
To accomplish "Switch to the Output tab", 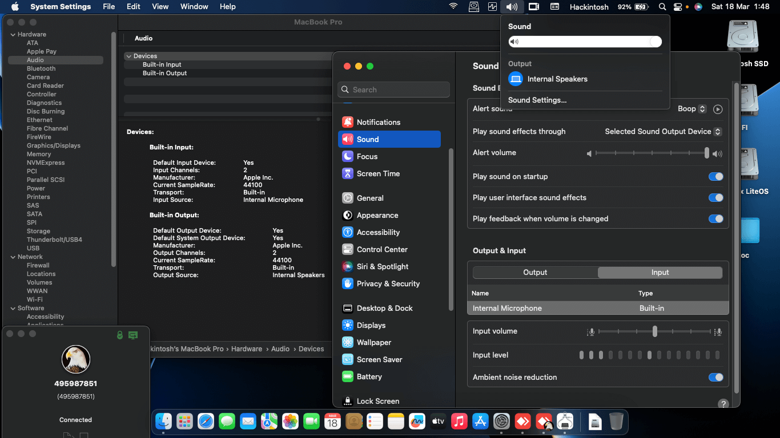I will (536, 273).
